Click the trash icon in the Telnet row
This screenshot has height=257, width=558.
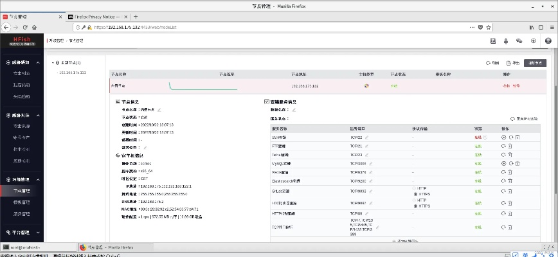coord(510,155)
